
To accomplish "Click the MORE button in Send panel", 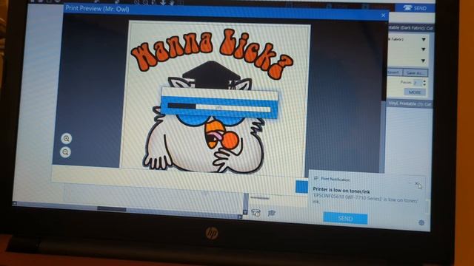I will (x=415, y=92).
